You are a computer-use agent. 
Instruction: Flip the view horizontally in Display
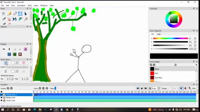(4, 49)
